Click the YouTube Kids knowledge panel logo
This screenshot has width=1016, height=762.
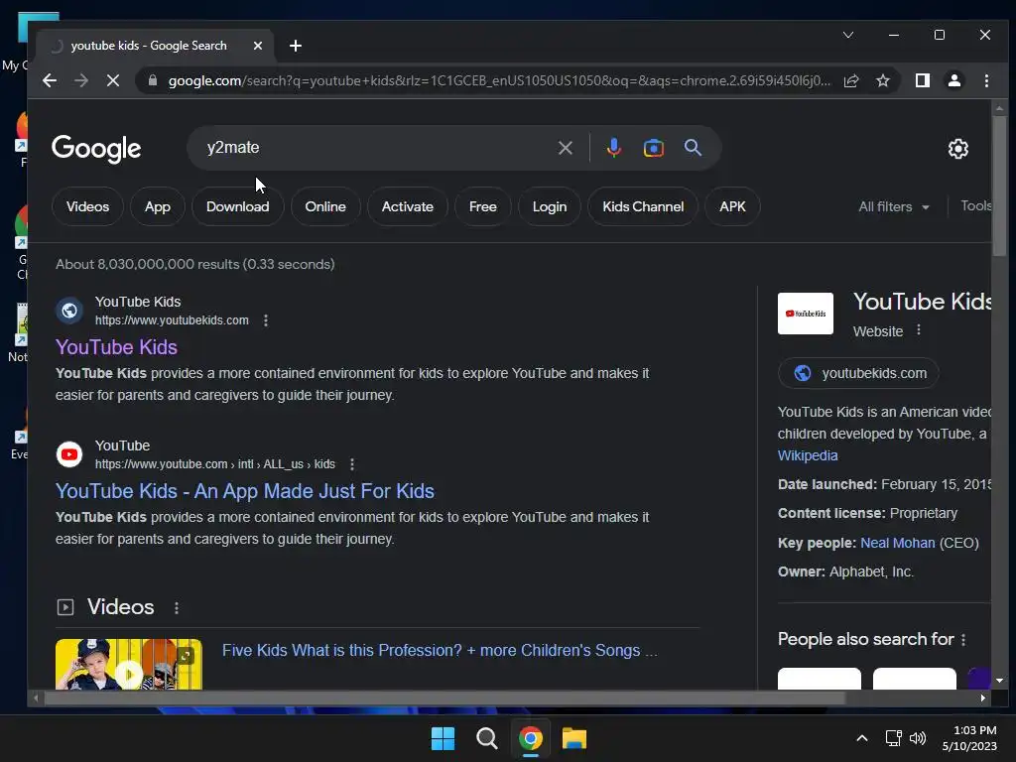click(806, 314)
